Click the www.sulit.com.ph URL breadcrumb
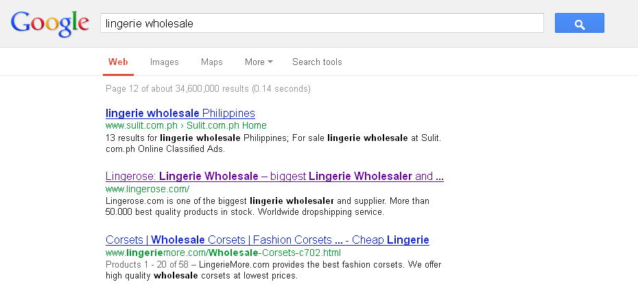638x284 pixels. (141, 125)
